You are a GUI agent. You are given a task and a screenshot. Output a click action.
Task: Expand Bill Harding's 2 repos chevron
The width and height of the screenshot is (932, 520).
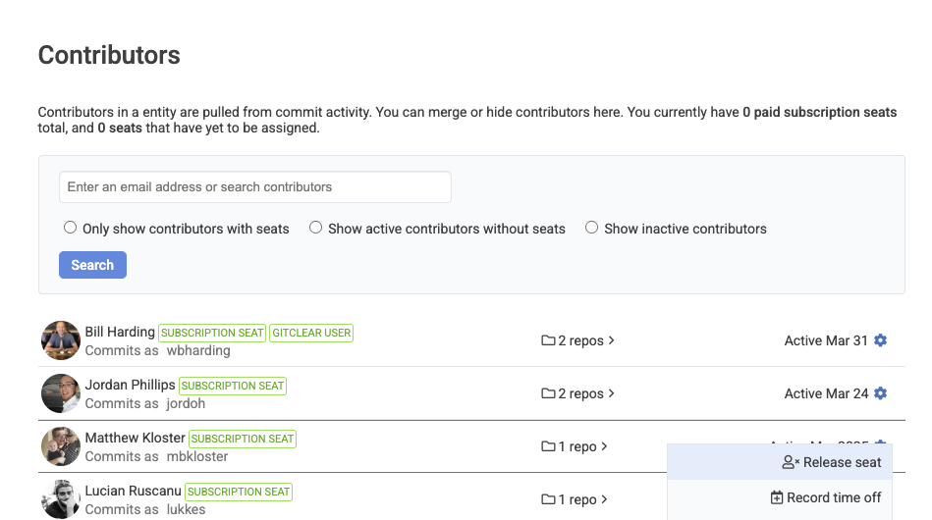pyautogui.click(x=611, y=340)
